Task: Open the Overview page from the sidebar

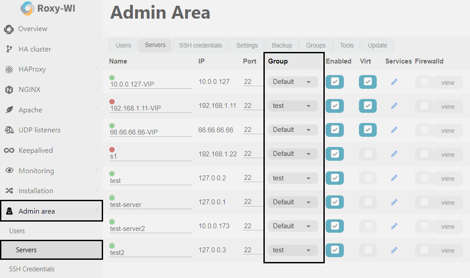Action: pos(34,28)
